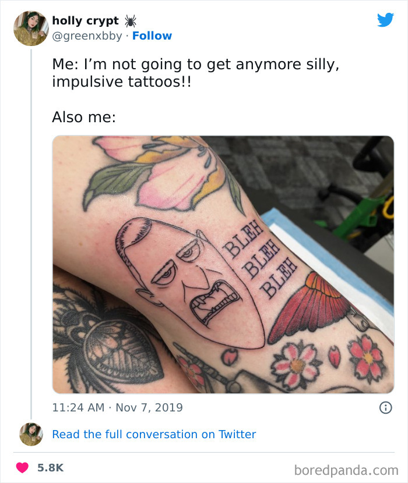Open the tweet timestamp 11:24 AM Nov 7, 2019
408x483 pixels.
(117, 407)
